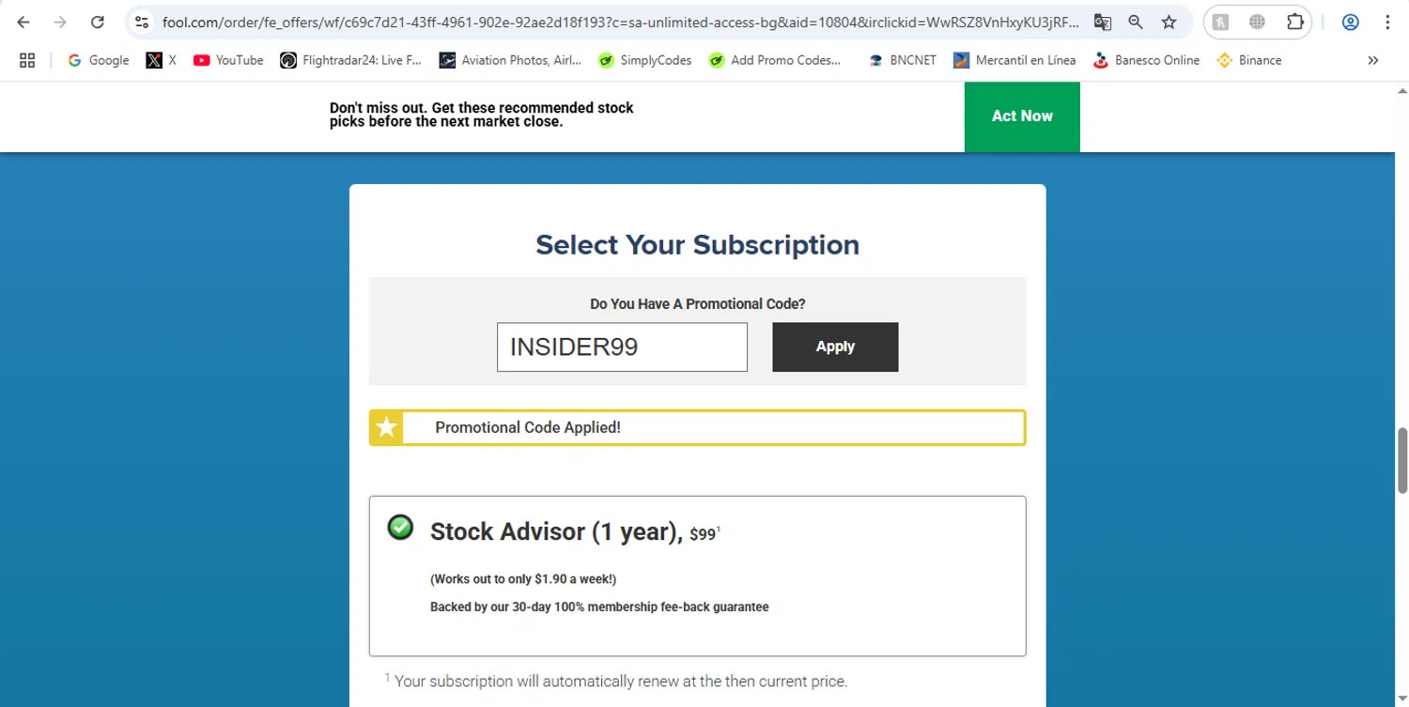Image resolution: width=1409 pixels, height=707 pixels.
Task: Click the "Don't miss out" banner text
Action: (x=481, y=115)
